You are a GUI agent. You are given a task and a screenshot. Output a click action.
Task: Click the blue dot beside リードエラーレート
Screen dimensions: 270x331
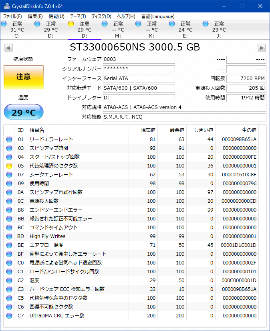click(x=10, y=138)
